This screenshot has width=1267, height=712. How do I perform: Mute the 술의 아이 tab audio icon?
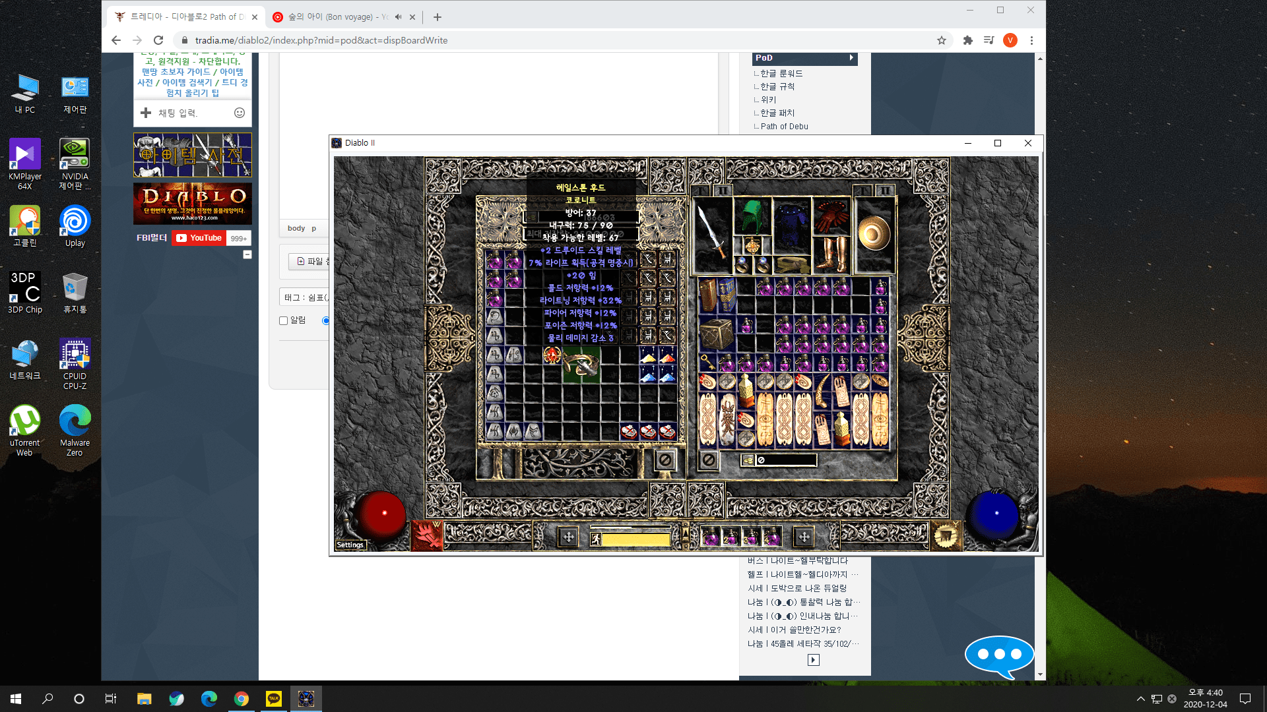(x=398, y=17)
